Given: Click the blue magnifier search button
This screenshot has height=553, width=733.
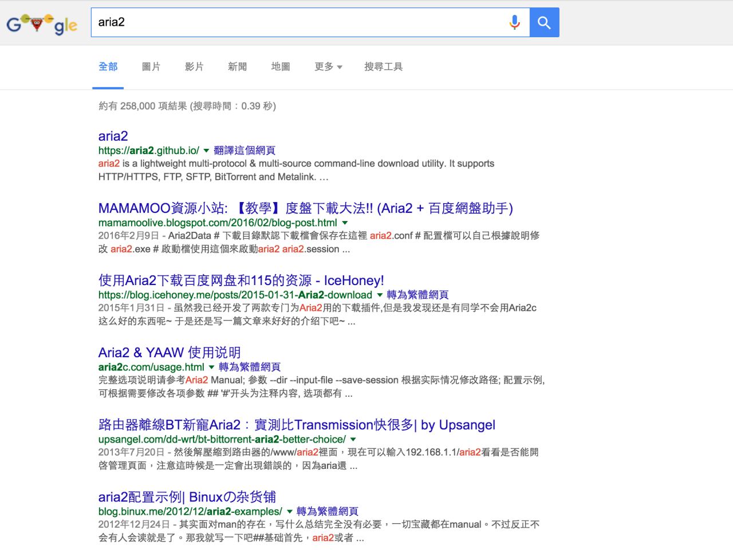Looking at the screenshot, I should pyautogui.click(x=544, y=22).
